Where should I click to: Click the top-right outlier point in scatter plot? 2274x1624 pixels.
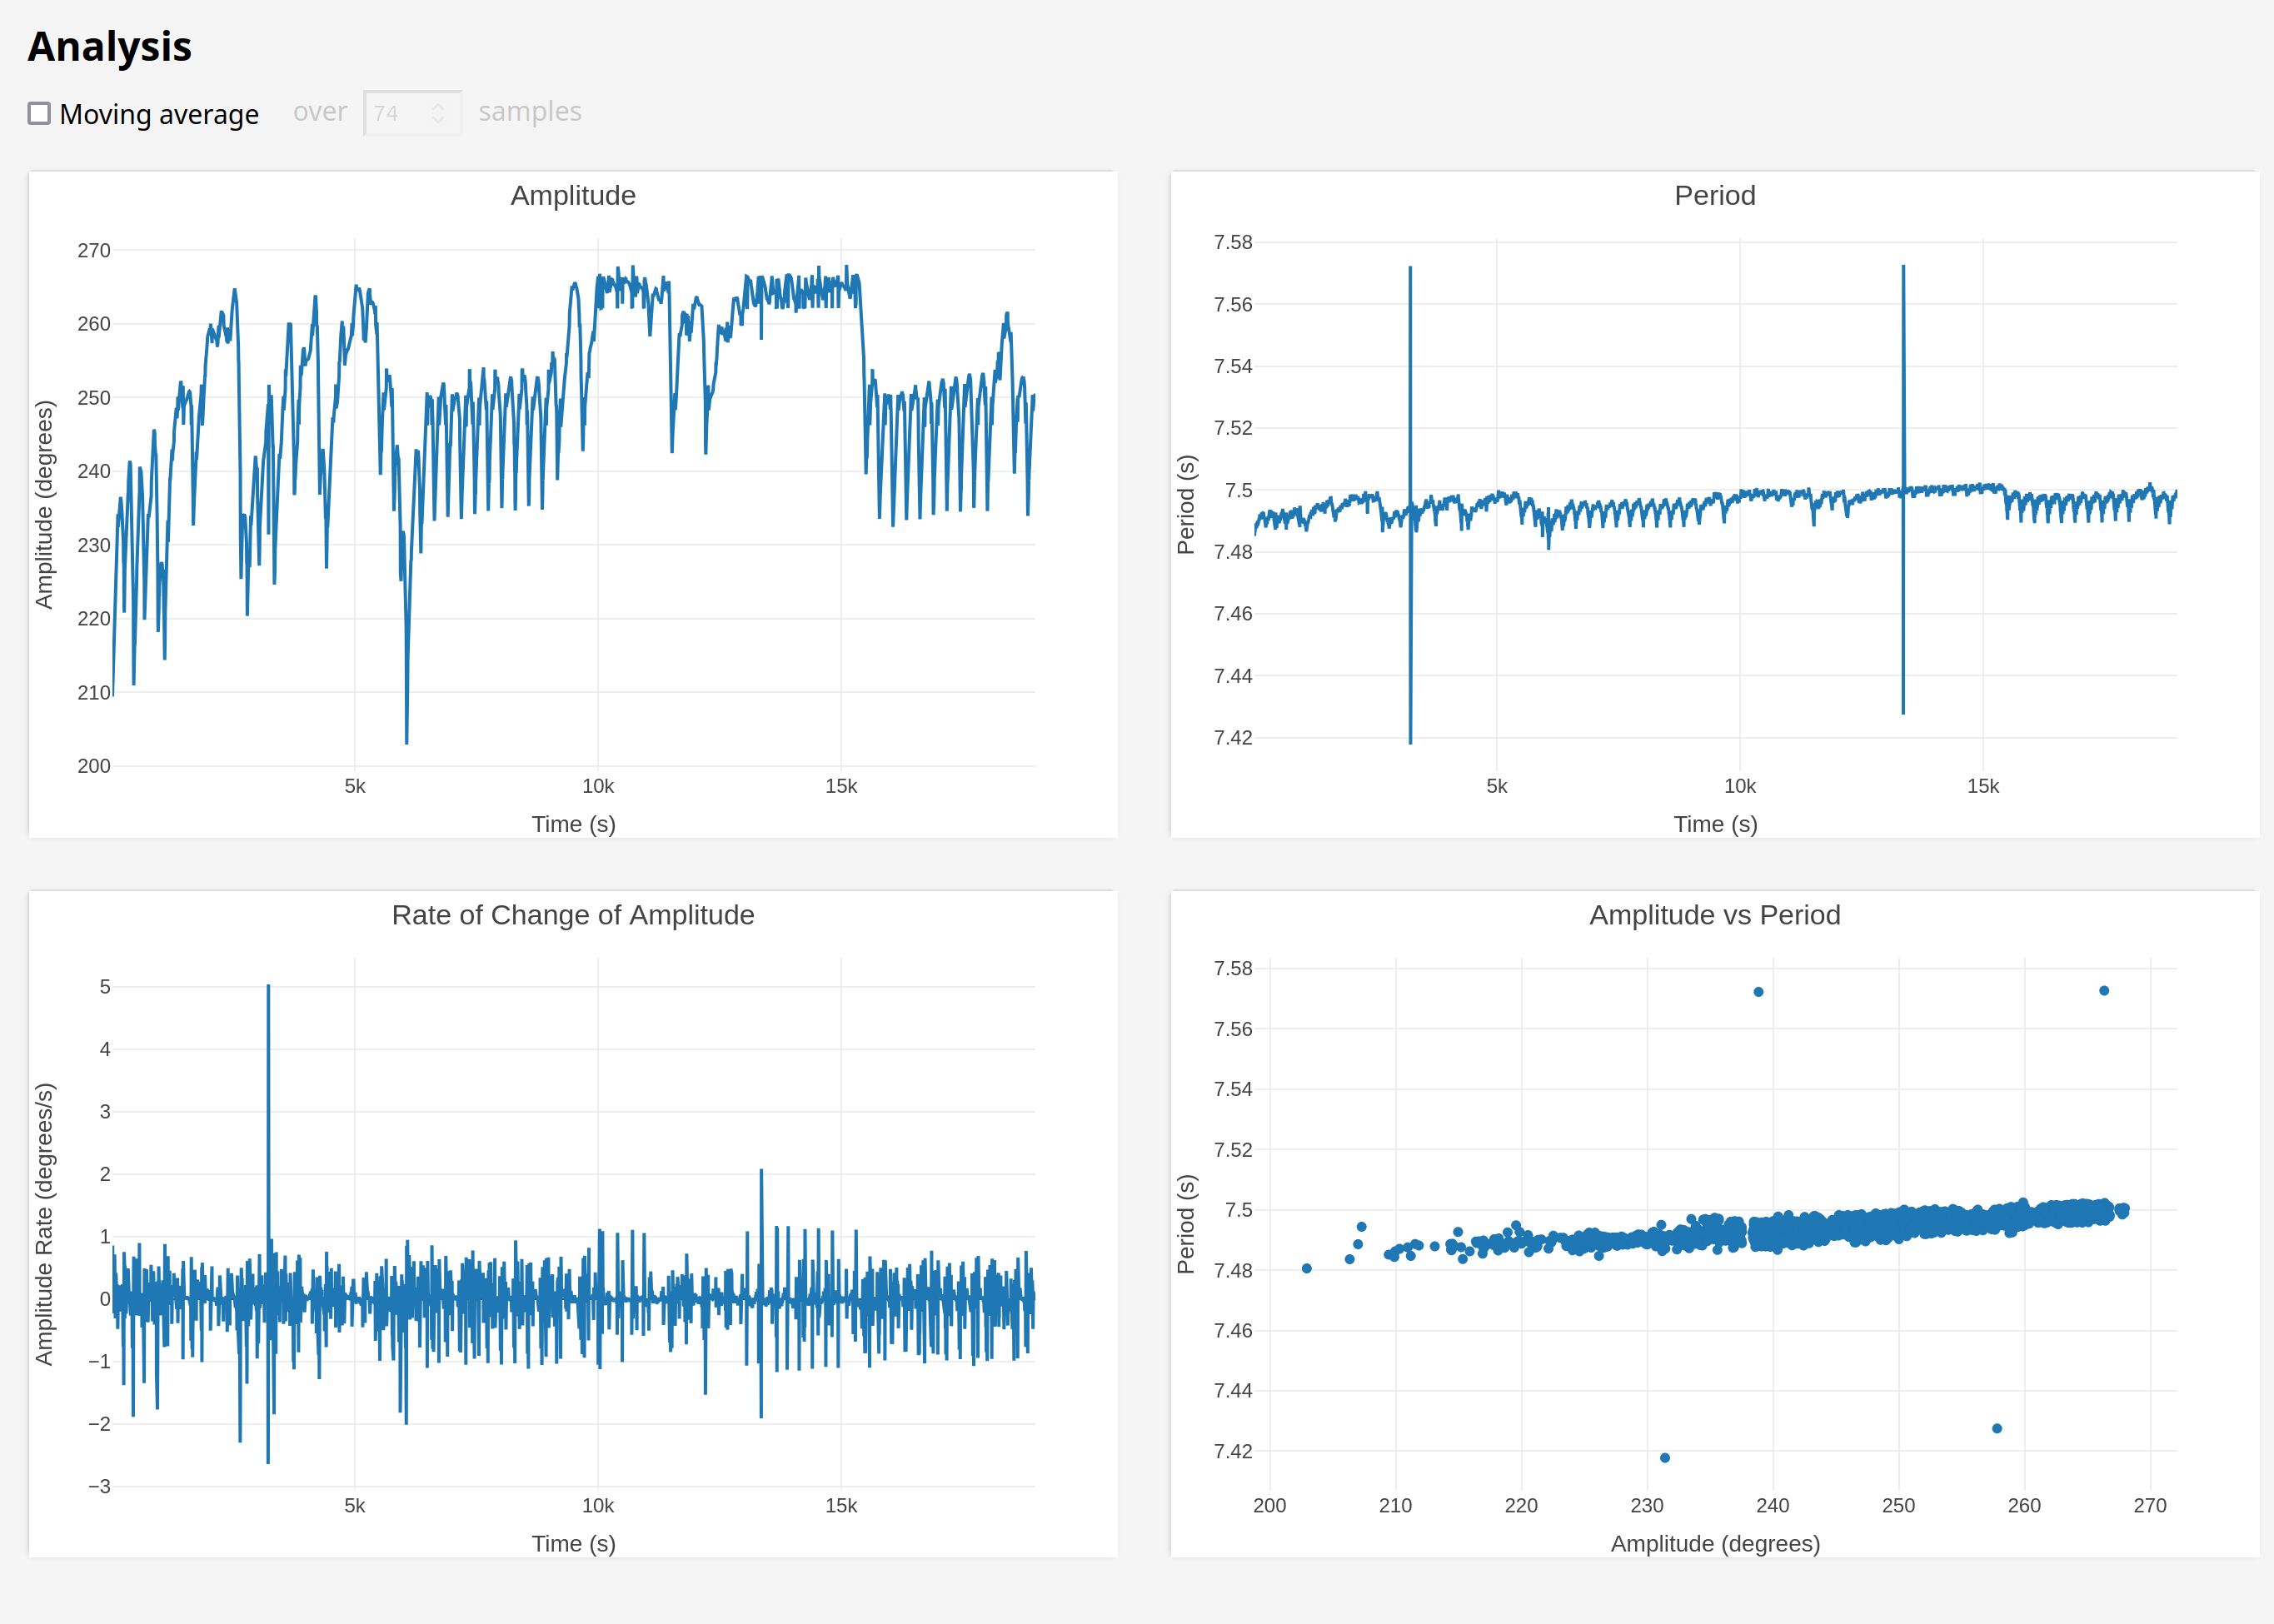[2104, 991]
